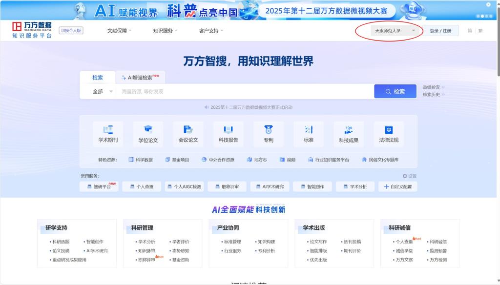Open 标准管理 under 产业协同
The image size is (500, 285).
232,242
